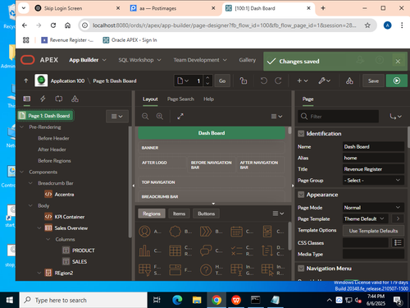Close the Changes saved notification
The width and height of the screenshot is (410, 308).
[x=398, y=62]
